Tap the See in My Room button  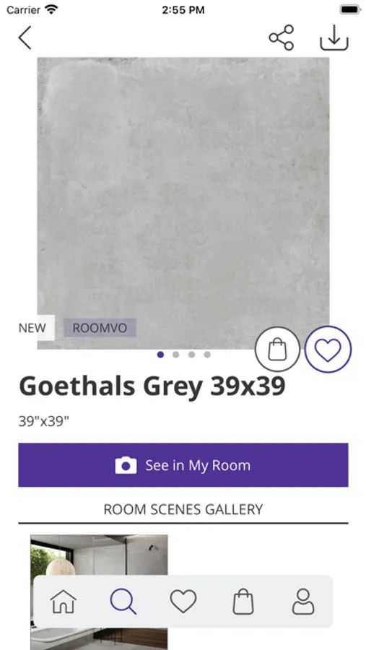pyautogui.click(x=183, y=464)
